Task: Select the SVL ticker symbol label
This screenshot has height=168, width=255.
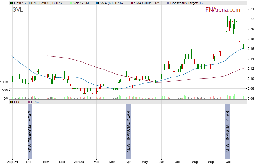Action: pos(18,10)
